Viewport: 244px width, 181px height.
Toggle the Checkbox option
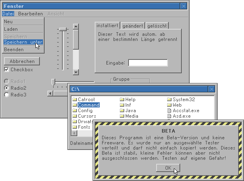pos(7,70)
